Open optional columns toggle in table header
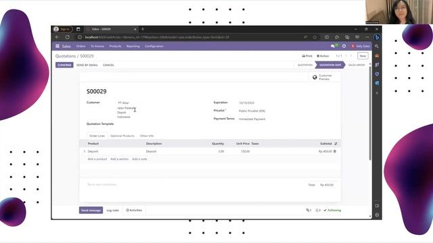433x243 pixels. pyautogui.click(x=336, y=144)
